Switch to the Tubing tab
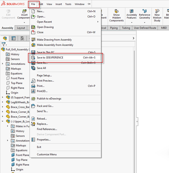 pos(126,28)
